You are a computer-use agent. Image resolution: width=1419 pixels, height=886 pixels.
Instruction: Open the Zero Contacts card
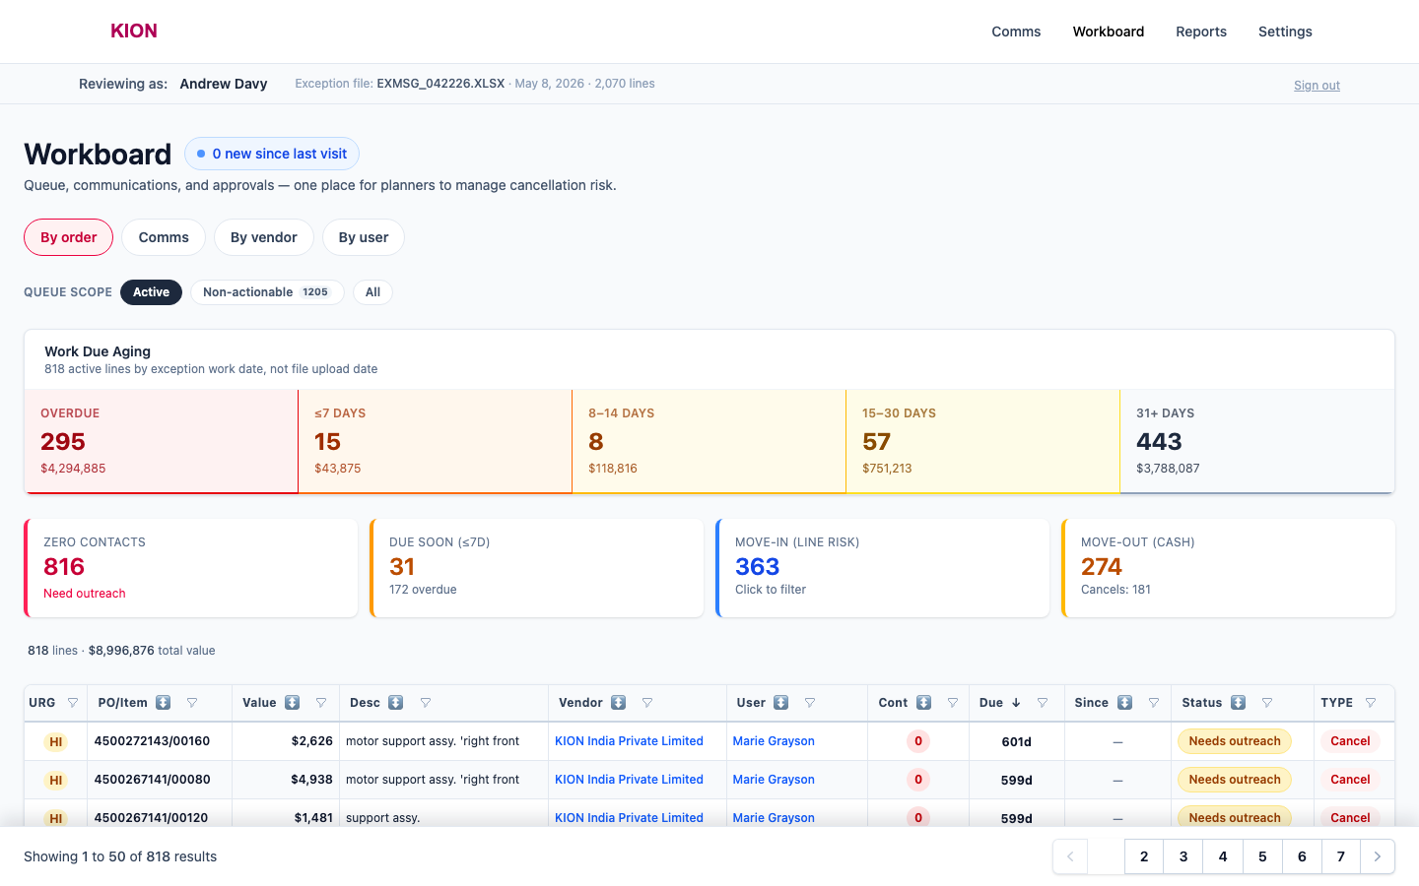coord(191,568)
